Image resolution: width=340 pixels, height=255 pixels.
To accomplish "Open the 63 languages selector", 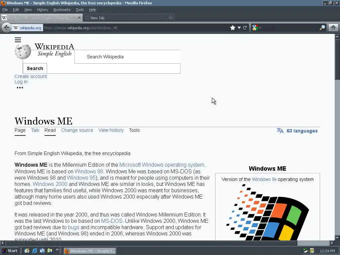I will click(x=297, y=131).
